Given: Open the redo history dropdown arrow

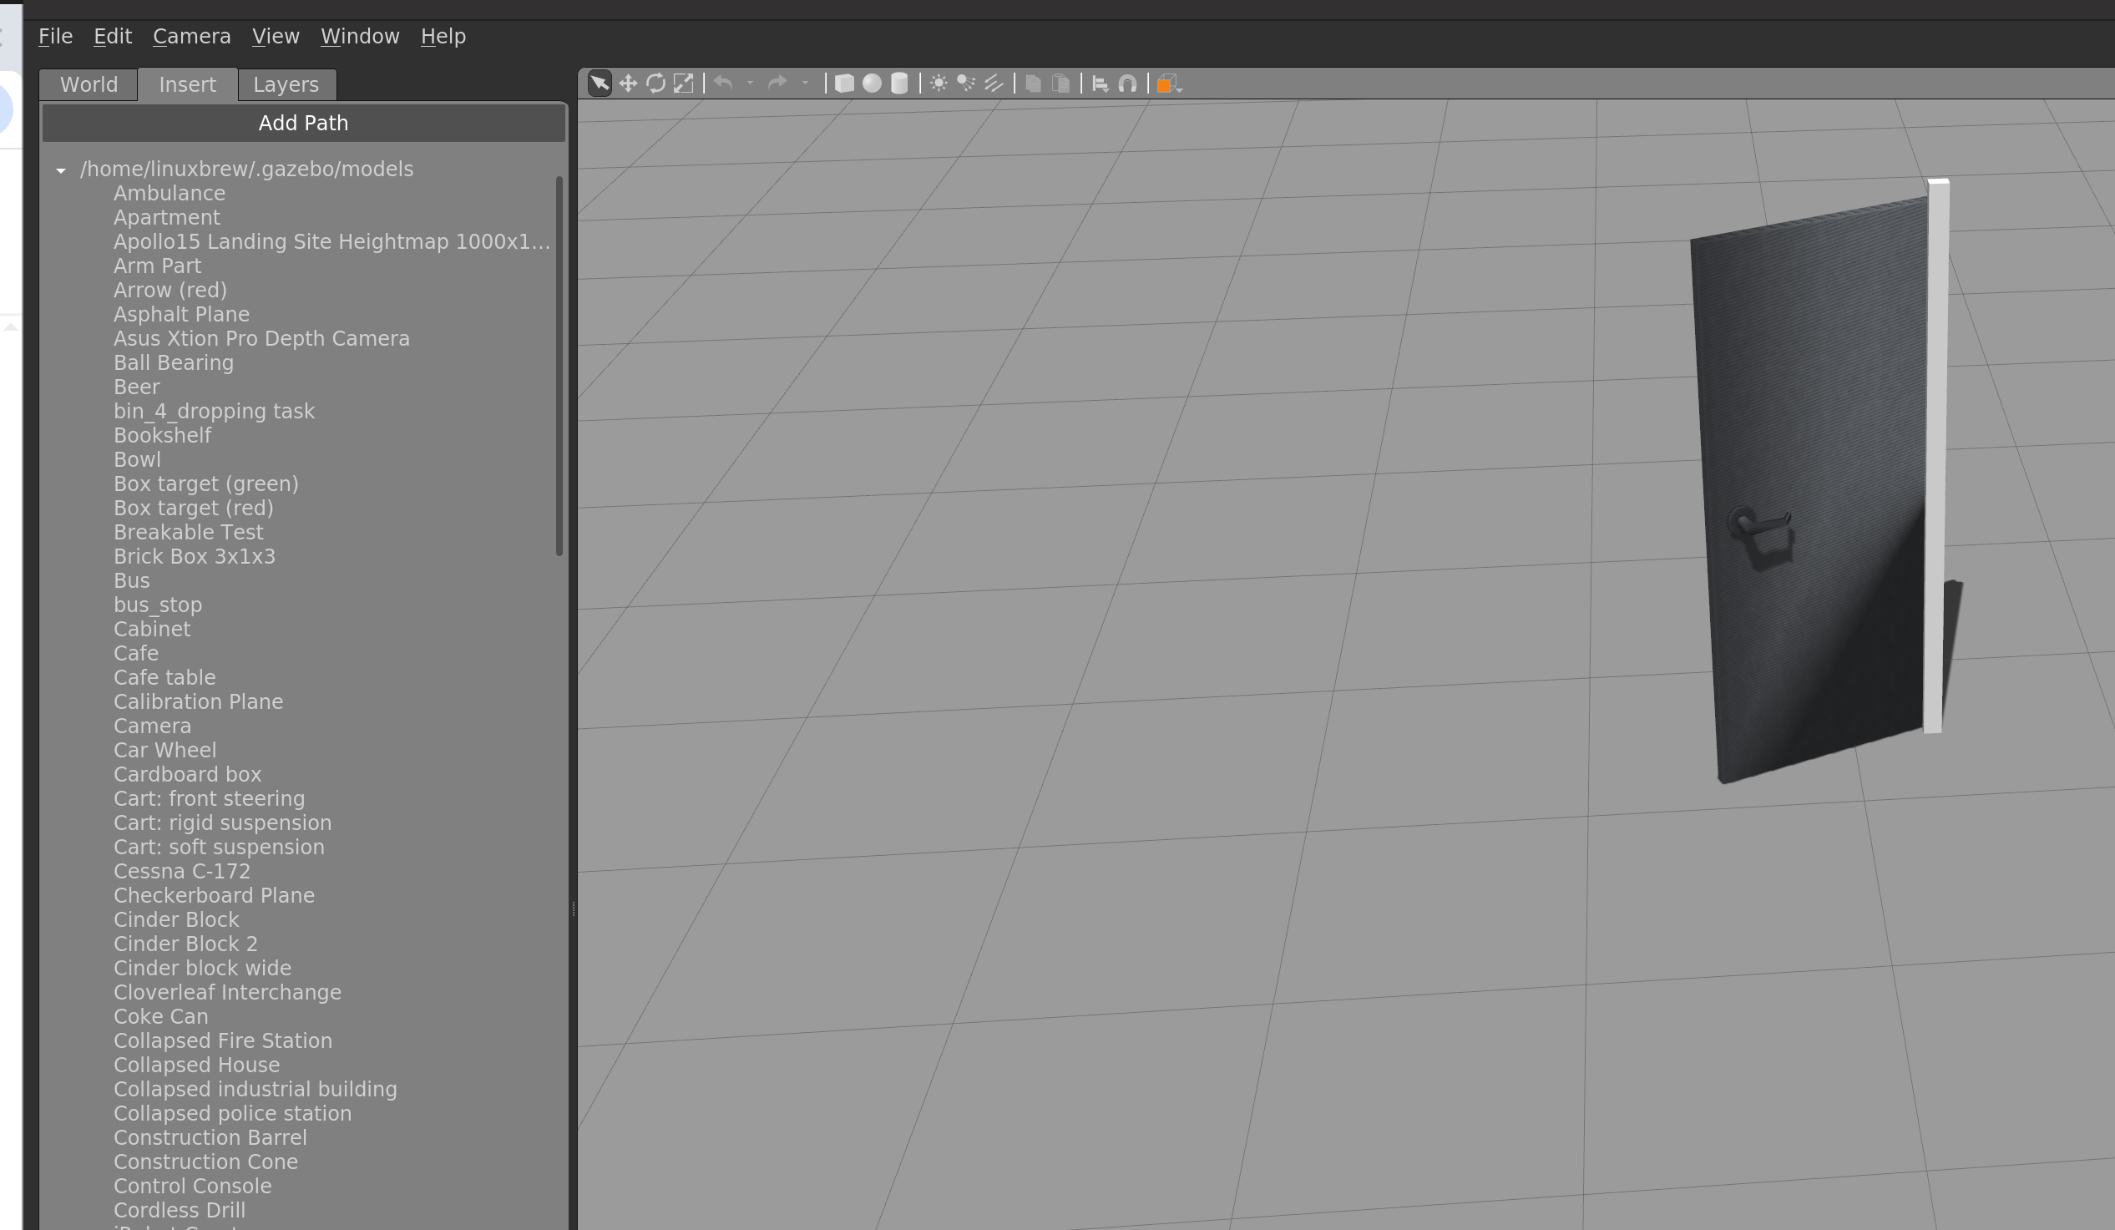Looking at the screenshot, I should (x=805, y=84).
